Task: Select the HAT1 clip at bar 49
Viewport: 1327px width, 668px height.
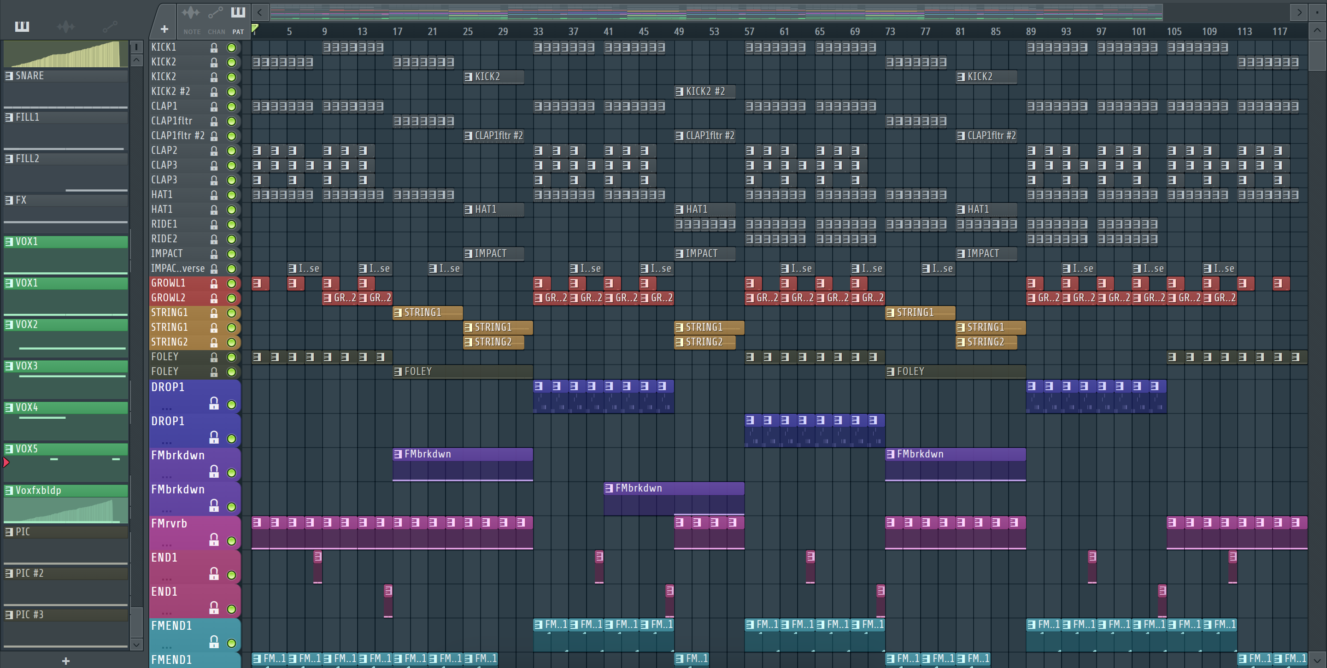Action: [705, 210]
